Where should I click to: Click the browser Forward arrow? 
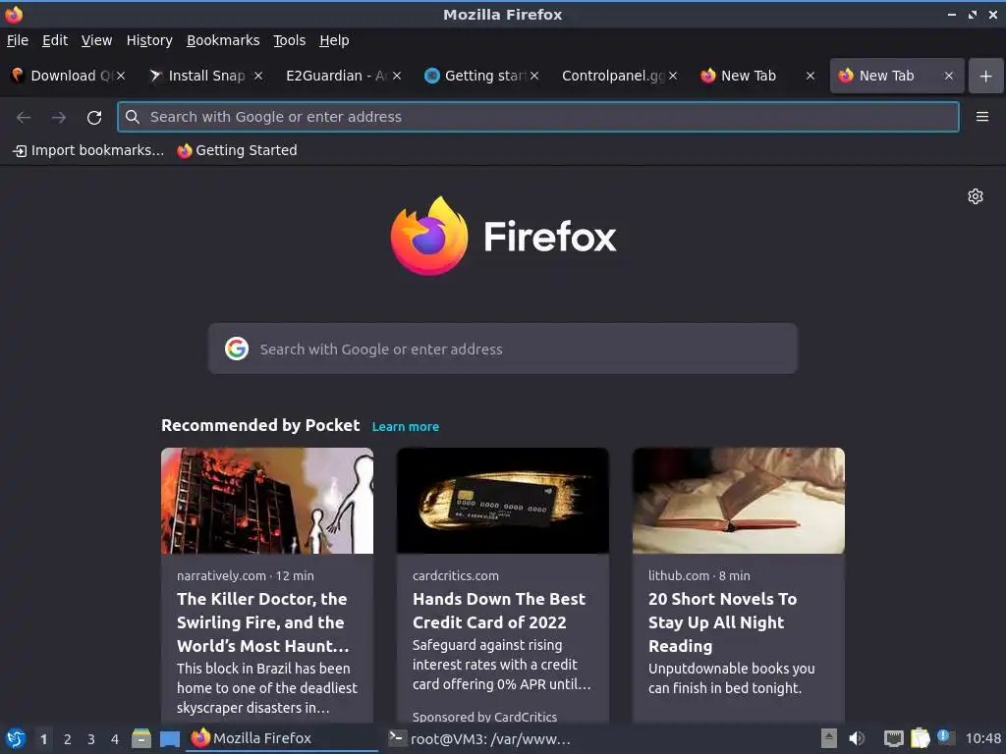click(x=59, y=118)
